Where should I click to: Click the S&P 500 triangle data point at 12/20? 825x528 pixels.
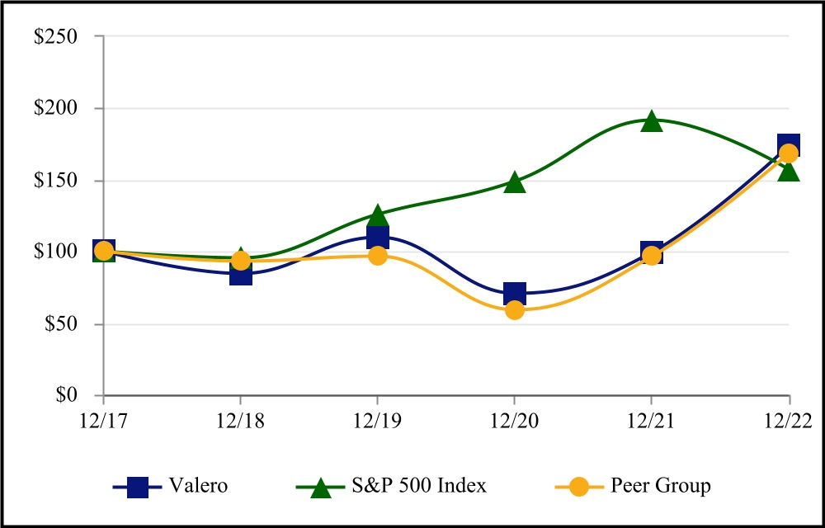click(x=515, y=181)
